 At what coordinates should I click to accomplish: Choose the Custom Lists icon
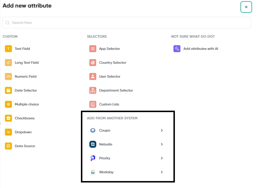[x=93, y=104]
